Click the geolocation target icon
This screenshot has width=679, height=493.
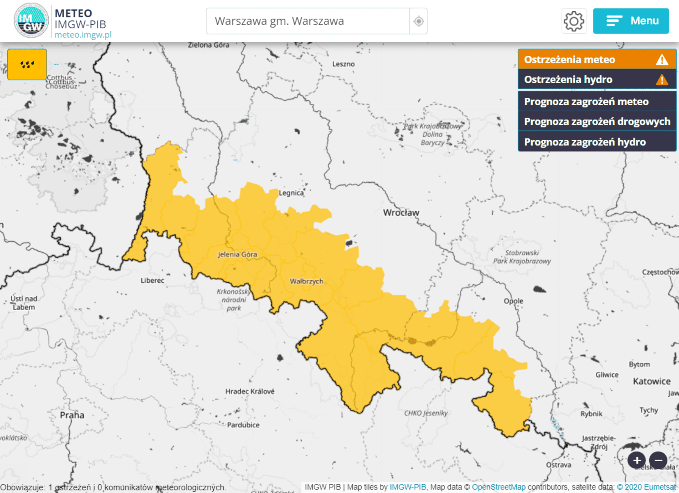tap(418, 21)
